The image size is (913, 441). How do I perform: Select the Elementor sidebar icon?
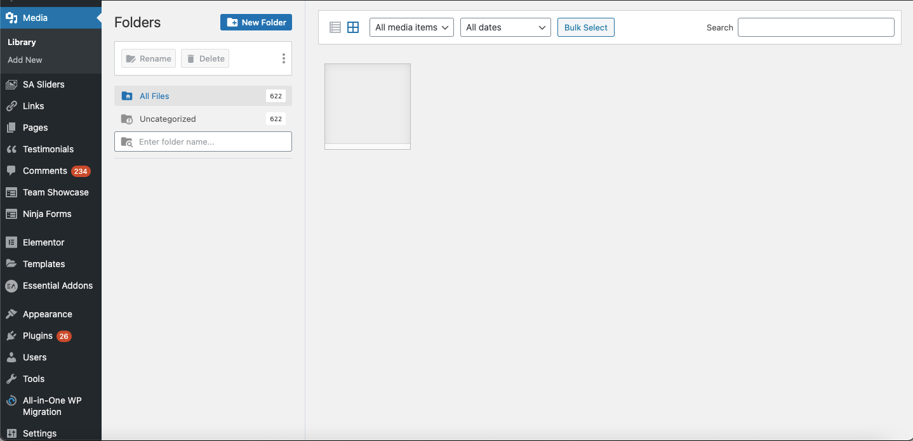(11, 242)
